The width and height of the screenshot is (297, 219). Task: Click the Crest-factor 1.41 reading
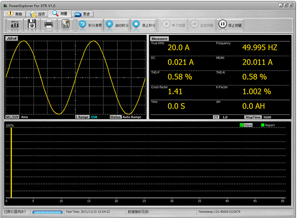(x=175, y=91)
